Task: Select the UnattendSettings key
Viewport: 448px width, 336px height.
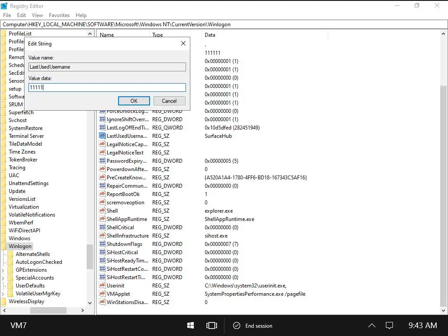Action: click(x=28, y=183)
